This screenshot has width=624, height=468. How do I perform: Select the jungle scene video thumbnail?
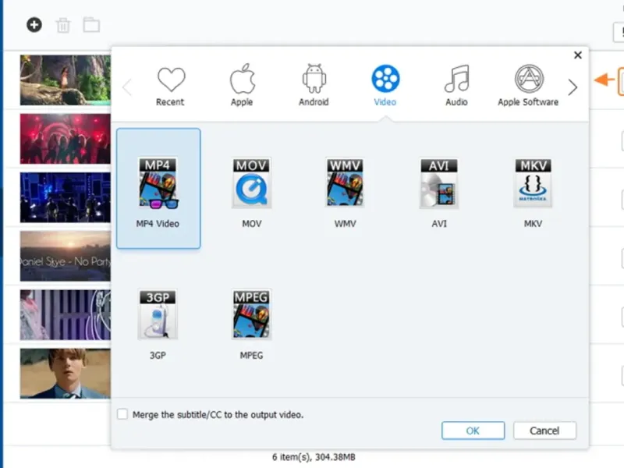pyautogui.click(x=66, y=80)
